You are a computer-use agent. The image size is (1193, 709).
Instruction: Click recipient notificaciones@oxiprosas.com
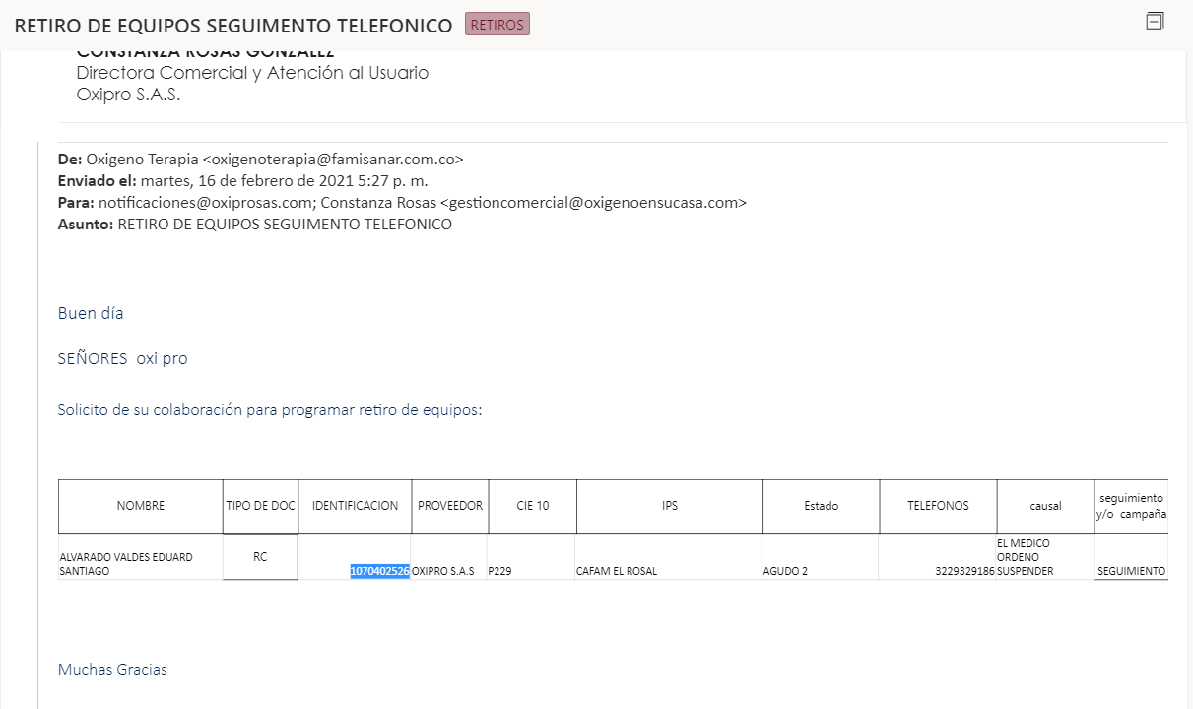pos(204,203)
